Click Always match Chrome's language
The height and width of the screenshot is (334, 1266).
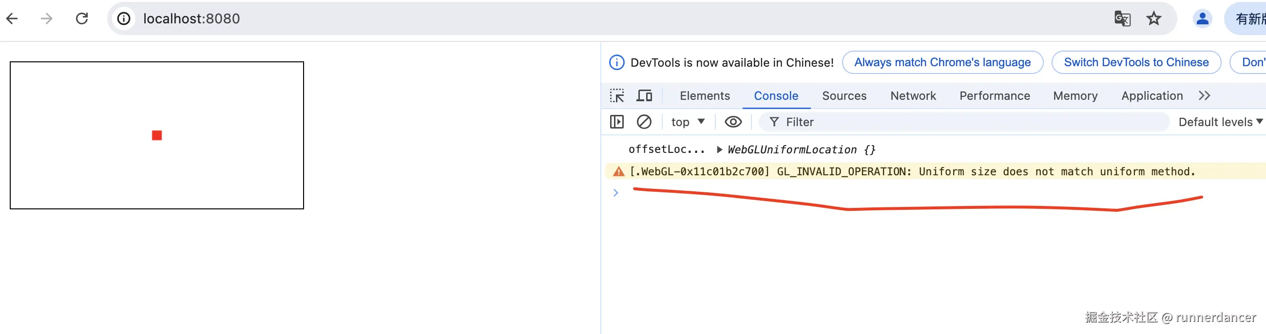(x=942, y=62)
